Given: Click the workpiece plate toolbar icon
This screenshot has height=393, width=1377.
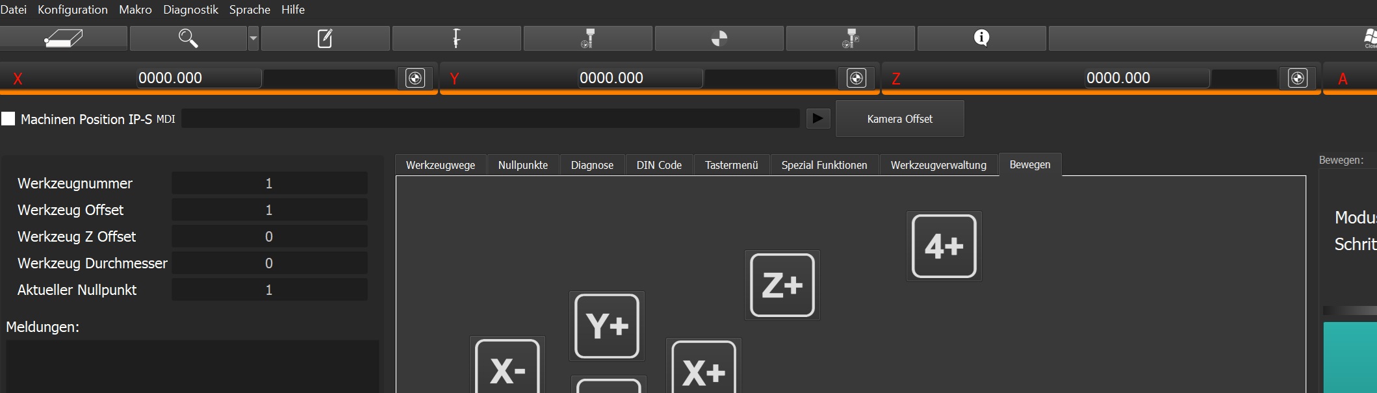Looking at the screenshot, I should tap(63, 38).
